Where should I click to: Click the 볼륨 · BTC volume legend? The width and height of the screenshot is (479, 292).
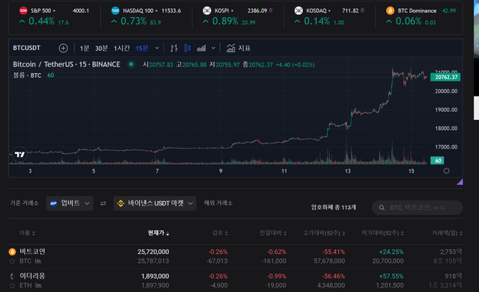pos(27,75)
